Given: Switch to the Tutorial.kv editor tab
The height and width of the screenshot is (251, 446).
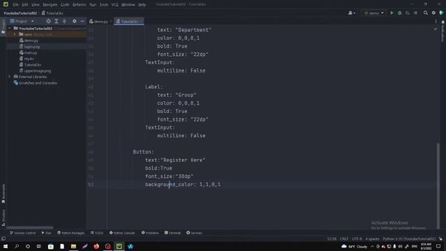Looking at the screenshot, I should point(129,22).
